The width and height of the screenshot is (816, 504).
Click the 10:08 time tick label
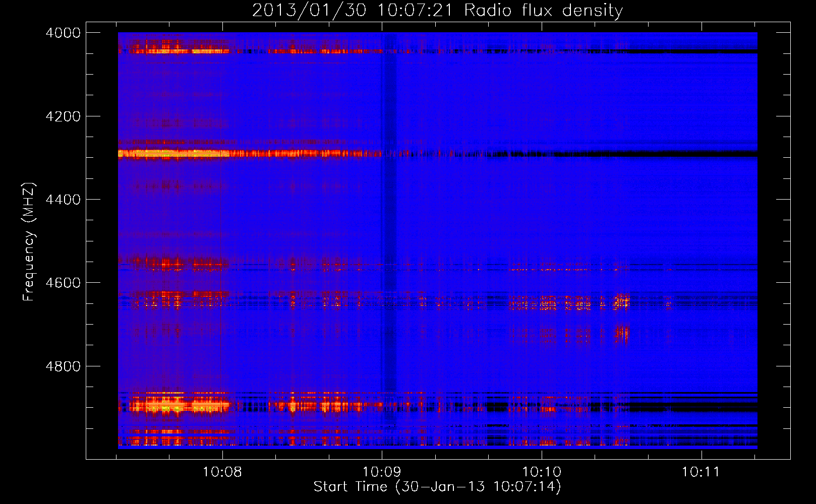[x=222, y=472]
